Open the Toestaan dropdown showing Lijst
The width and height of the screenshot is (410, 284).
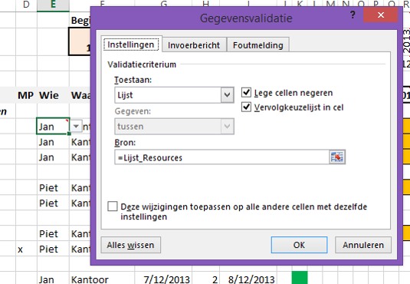tap(174, 95)
